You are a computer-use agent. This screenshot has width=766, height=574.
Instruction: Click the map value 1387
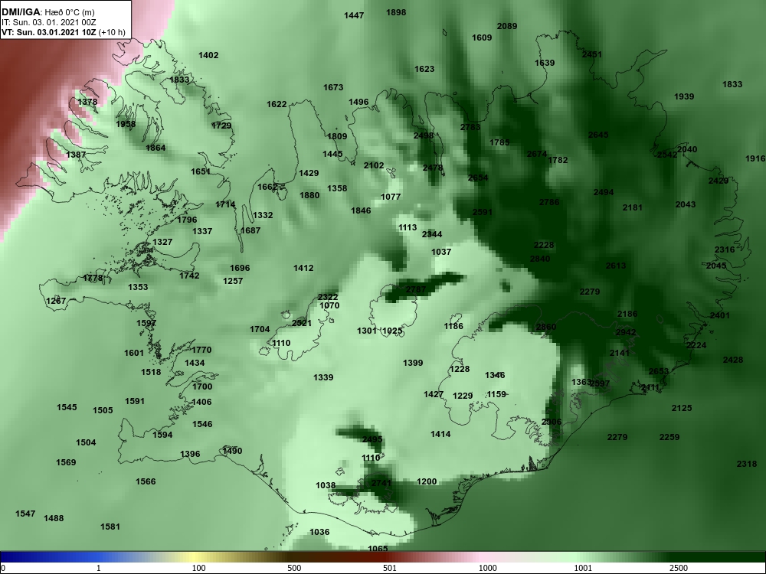click(x=76, y=155)
